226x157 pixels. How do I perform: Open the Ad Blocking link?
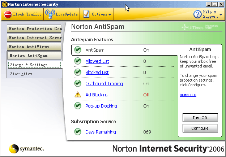coord(97,95)
